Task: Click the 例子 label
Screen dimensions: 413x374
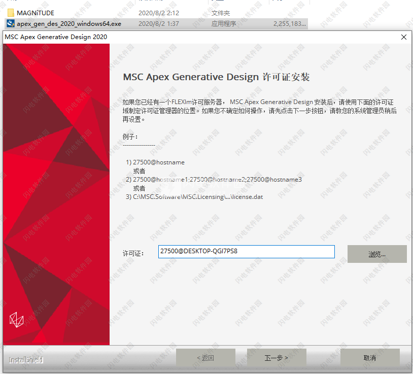Action: (130, 137)
